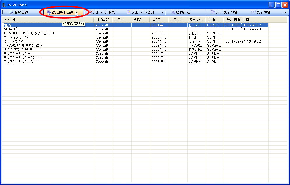Screen dimensions: 290x185
Task: Select みんな大好き塊魂 entry
Action: point(18,49)
